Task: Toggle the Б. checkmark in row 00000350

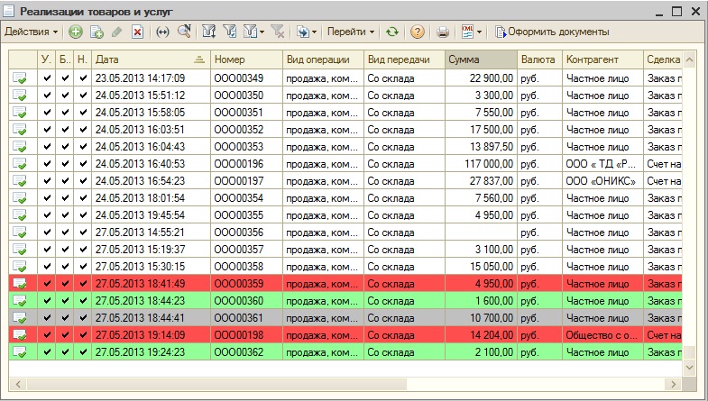Action: [65, 96]
